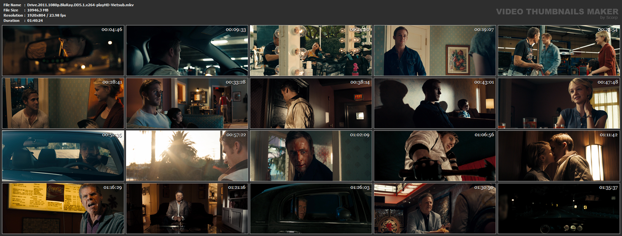The image size is (622, 236).
Task: Open the thumbnail stamped 00:04:46
Action: 63,51
